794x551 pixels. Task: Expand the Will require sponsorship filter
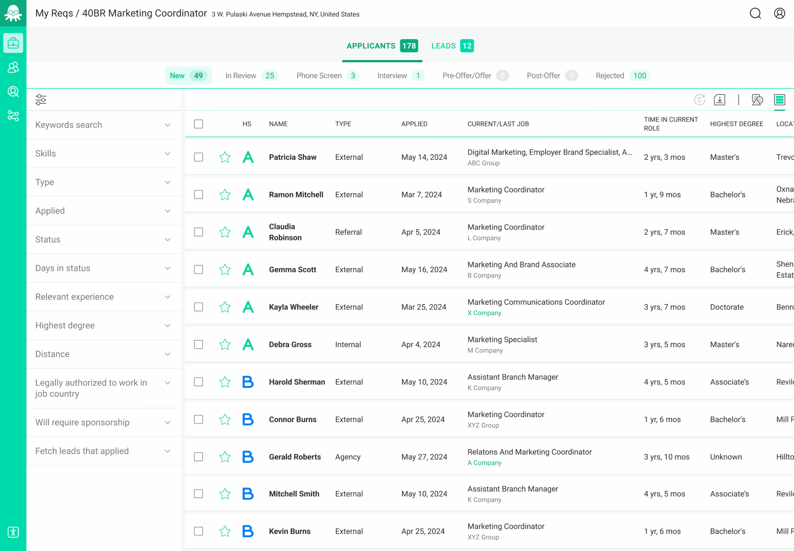pyautogui.click(x=104, y=423)
